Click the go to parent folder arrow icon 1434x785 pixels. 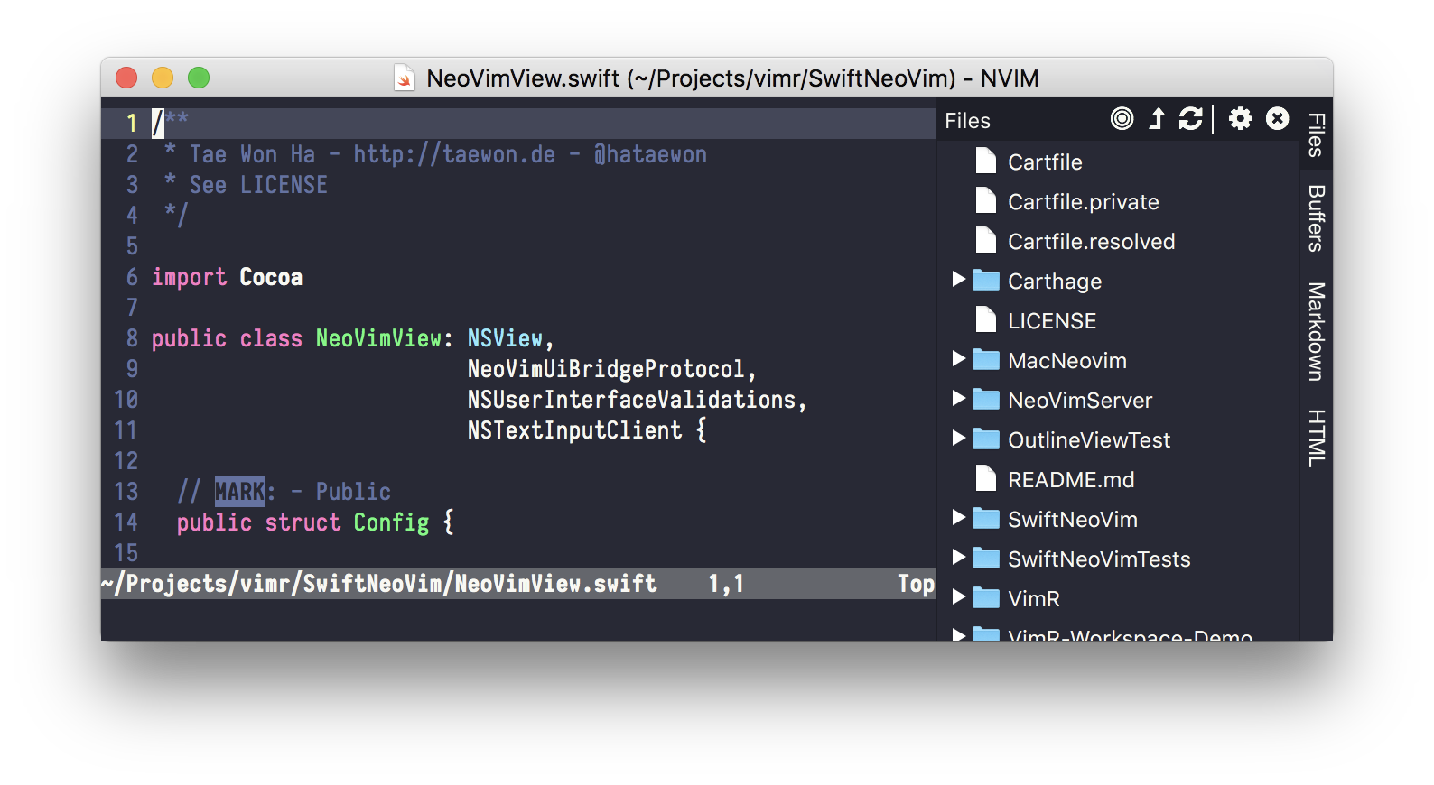1157,118
